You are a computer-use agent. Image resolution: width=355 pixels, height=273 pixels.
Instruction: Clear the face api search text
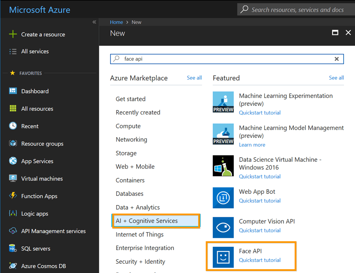[x=337, y=59]
